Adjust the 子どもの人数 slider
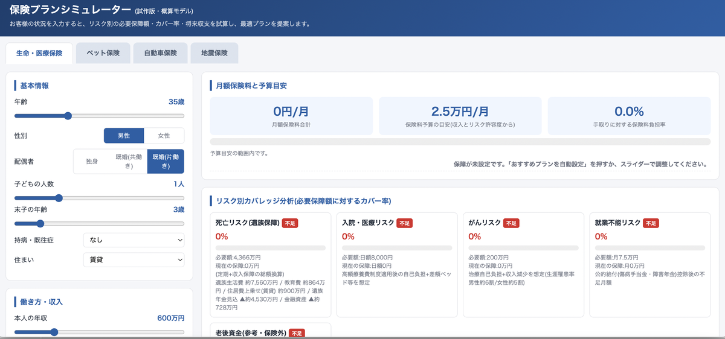Screen dimensions: 725x339 click(x=99, y=198)
